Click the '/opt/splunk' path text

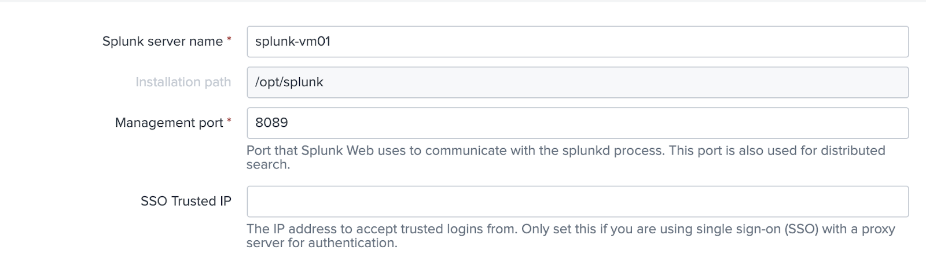click(289, 82)
